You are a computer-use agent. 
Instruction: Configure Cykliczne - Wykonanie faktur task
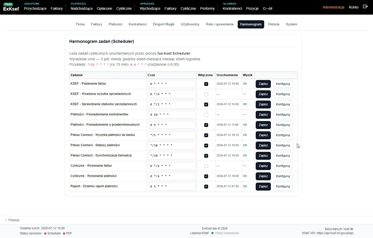tap(283, 166)
